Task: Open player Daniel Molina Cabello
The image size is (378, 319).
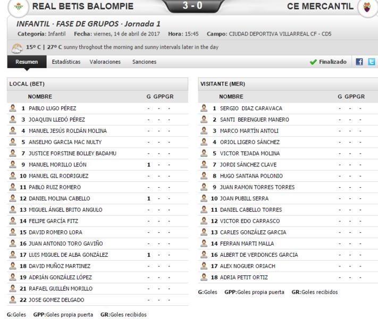Action: pyautogui.click(x=60, y=198)
